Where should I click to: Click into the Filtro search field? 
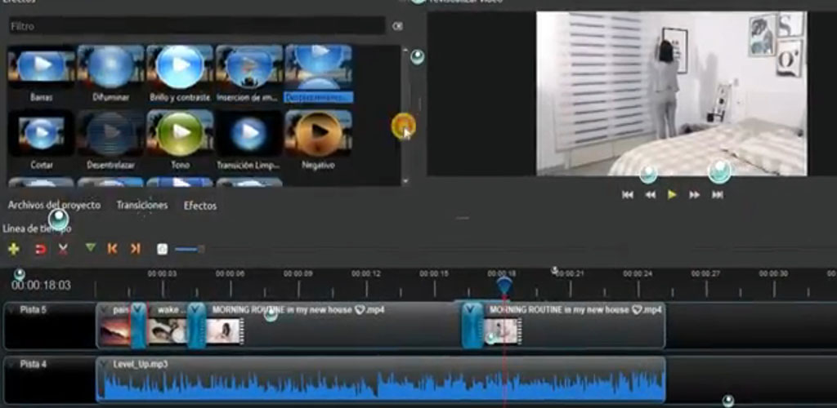tap(196, 25)
